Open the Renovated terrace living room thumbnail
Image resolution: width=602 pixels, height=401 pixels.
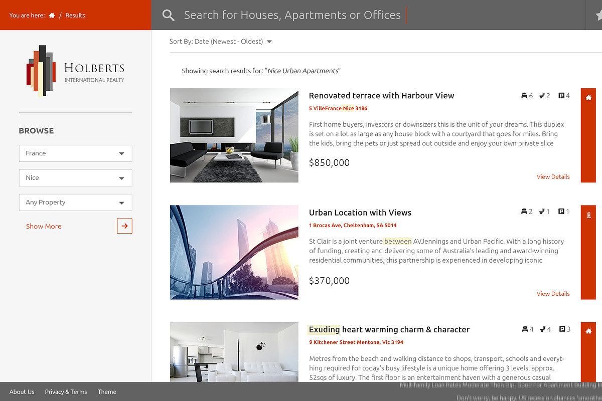[x=234, y=135]
